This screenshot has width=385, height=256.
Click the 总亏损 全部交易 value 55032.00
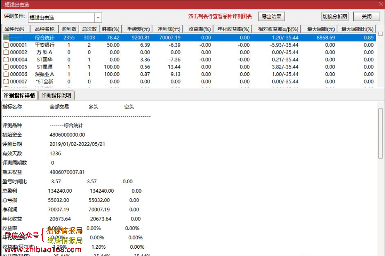(x=58, y=200)
